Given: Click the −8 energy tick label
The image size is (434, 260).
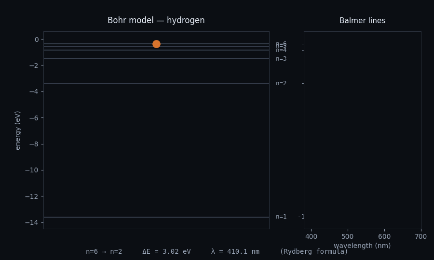Looking at the screenshot, I should [x=34, y=144].
